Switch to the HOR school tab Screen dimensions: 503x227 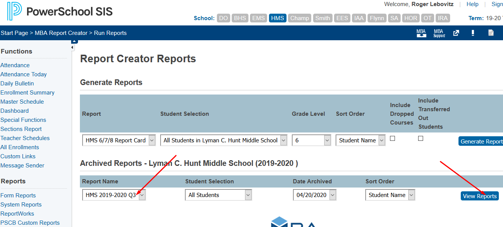point(411,18)
